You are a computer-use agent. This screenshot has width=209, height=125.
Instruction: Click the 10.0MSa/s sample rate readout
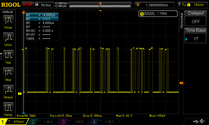pyautogui.click(x=61, y=3)
